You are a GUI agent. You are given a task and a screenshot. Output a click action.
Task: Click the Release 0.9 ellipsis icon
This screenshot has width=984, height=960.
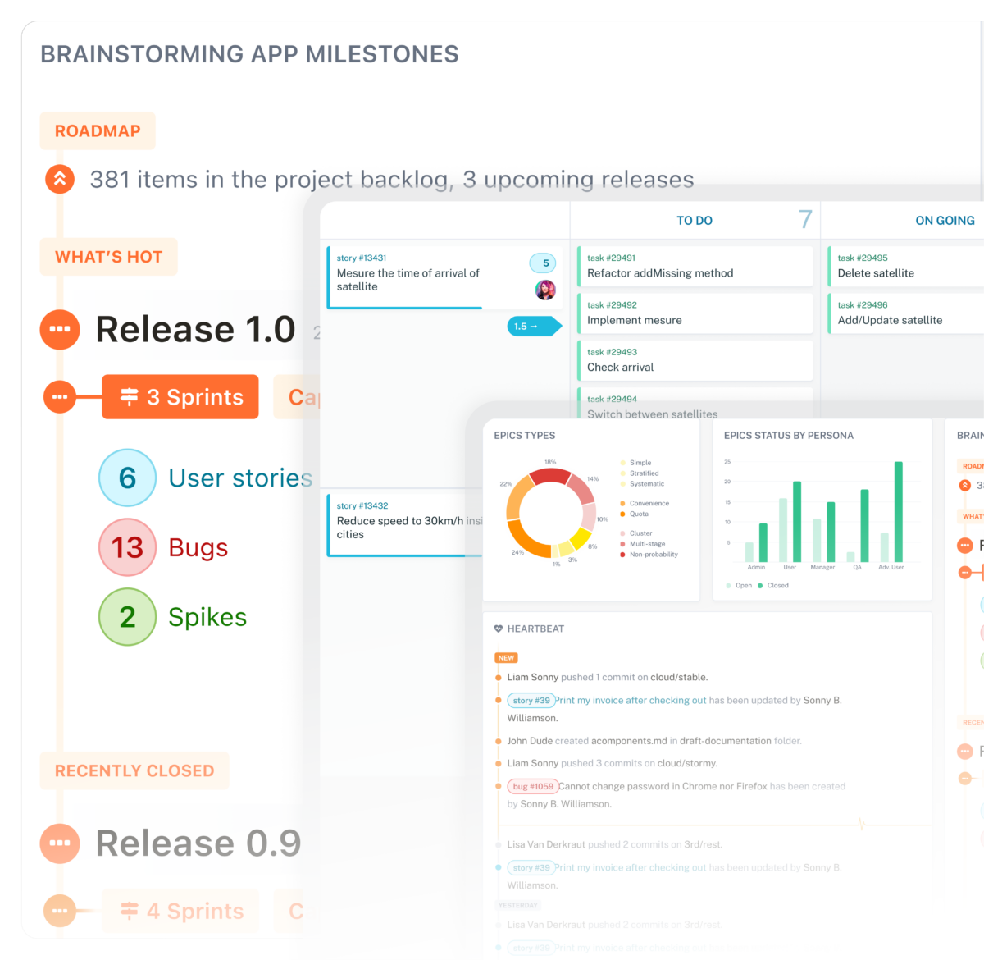(60, 843)
